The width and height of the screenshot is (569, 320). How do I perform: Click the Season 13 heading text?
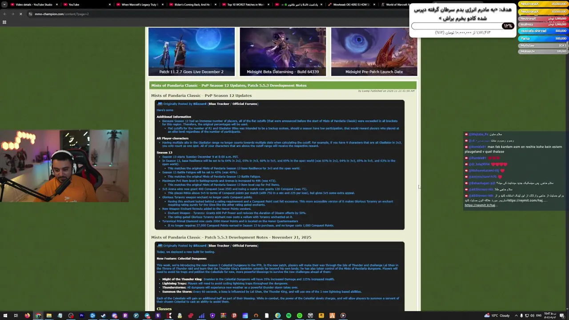click(164, 152)
